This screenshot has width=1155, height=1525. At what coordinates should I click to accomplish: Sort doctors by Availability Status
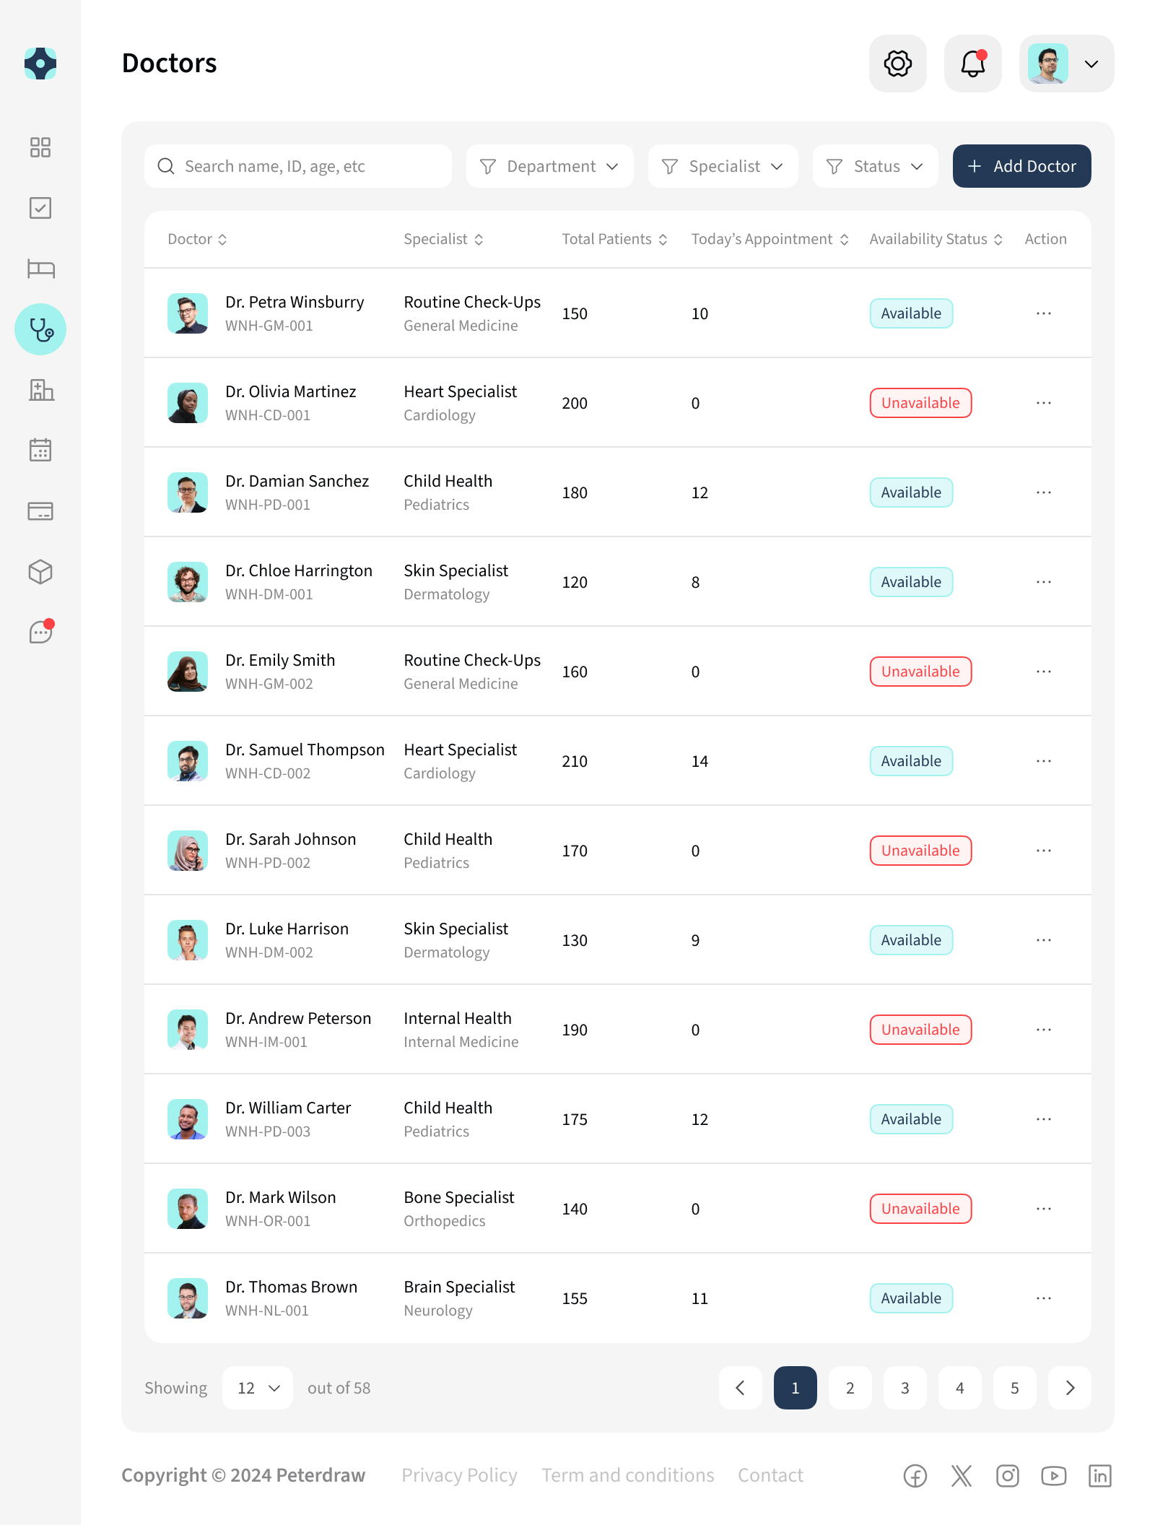(935, 239)
